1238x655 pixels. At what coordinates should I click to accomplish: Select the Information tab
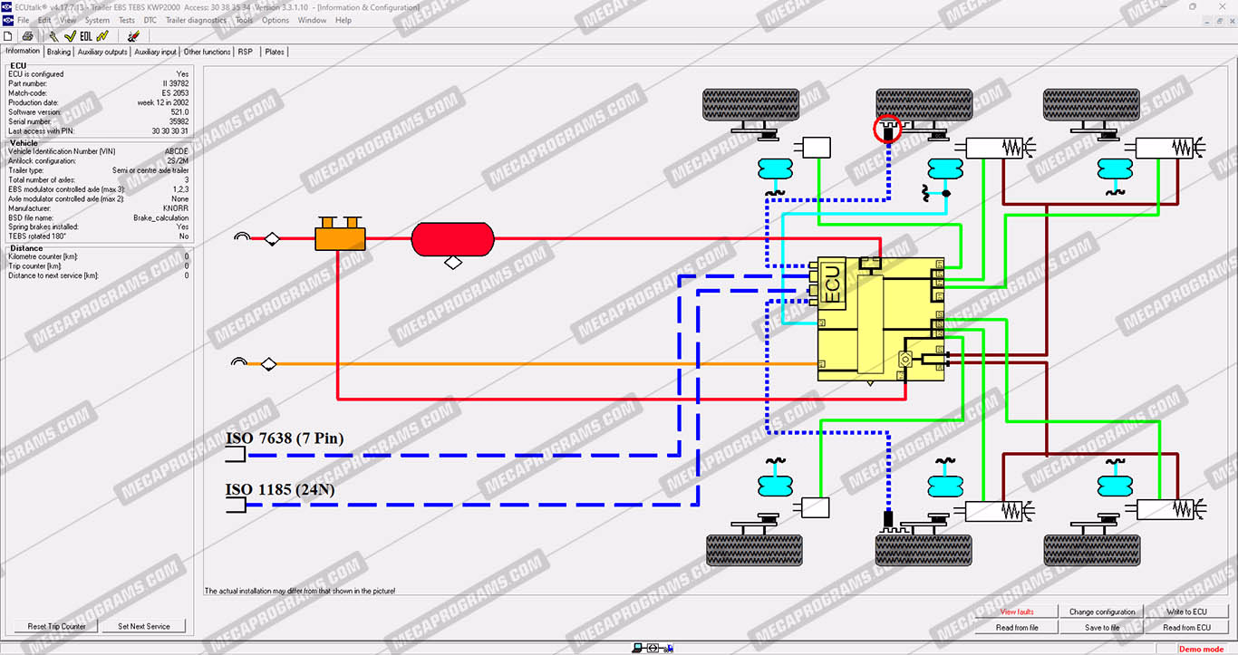click(23, 51)
